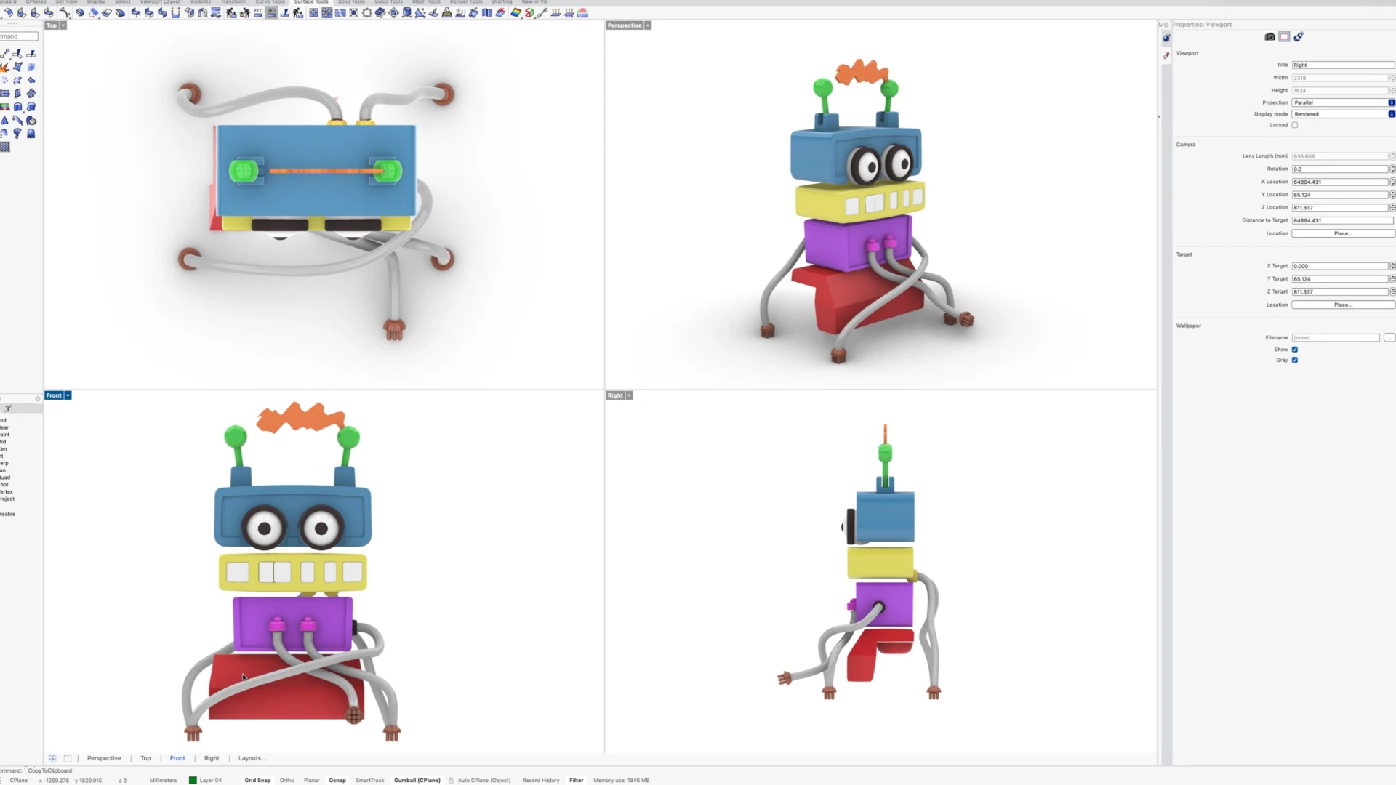
Task: Click the mesh grid icon in left sidebar
Action: (x=4, y=147)
